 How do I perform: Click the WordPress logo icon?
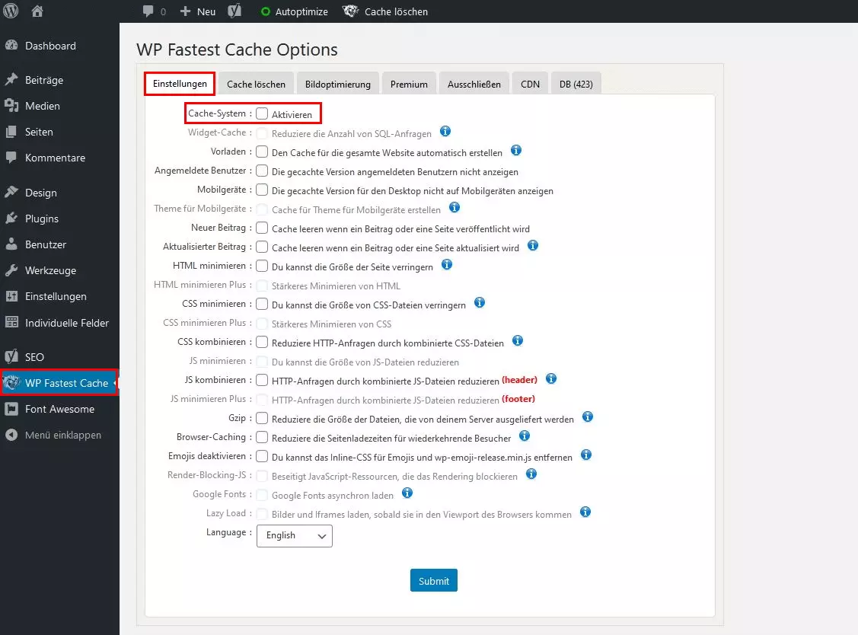(x=11, y=11)
